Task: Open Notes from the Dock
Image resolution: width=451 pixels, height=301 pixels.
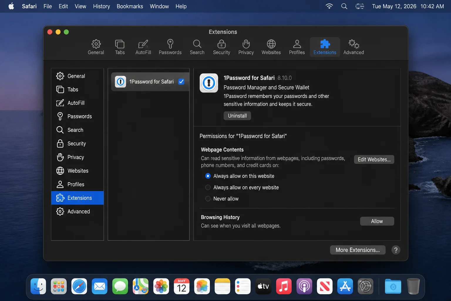Action: point(223,286)
